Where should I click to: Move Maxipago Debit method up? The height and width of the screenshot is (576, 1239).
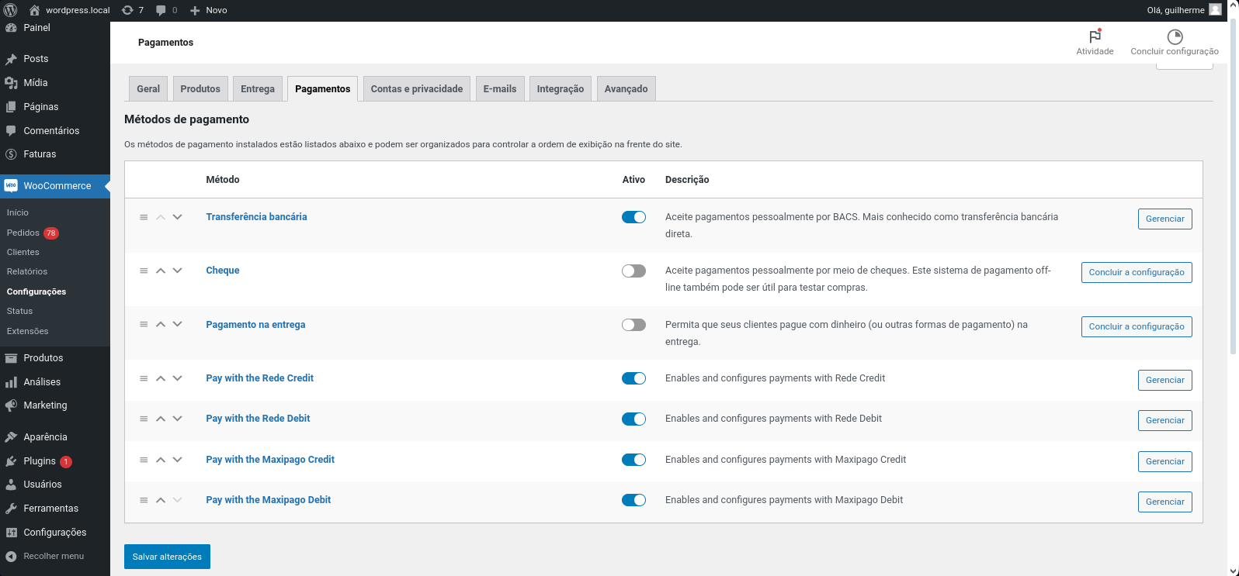(161, 500)
